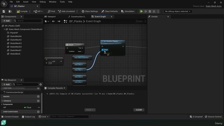This screenshot has height=126, width=224.
Task: Click Add button in My Blueprint panel
Action: pyautogui.click(x=6, y=84)
